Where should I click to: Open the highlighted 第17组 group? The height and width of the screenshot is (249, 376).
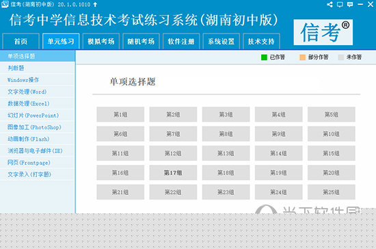coord(173,172)
